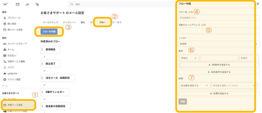Open the 件名が condition dropdown
Screen dimensions: 262x113
click(x=189, y=58)
